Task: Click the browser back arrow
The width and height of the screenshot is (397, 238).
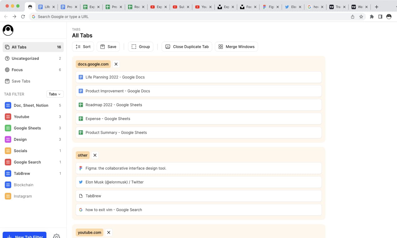Action: point(6,17)
